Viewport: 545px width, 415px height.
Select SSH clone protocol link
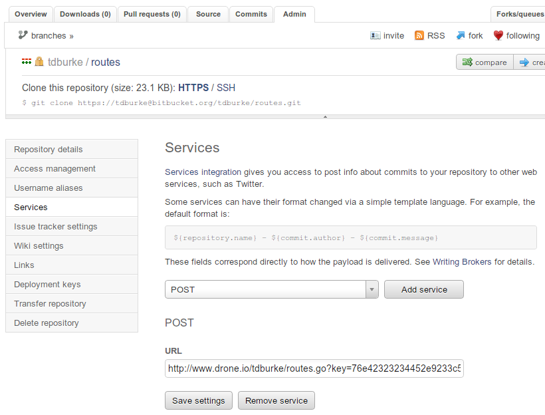coord(226,88)
